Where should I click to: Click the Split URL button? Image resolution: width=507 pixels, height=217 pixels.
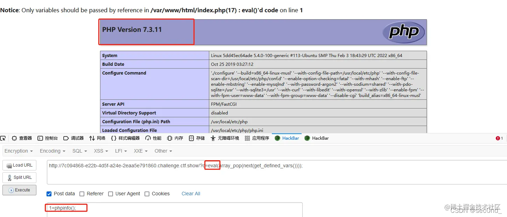point(19,177)
